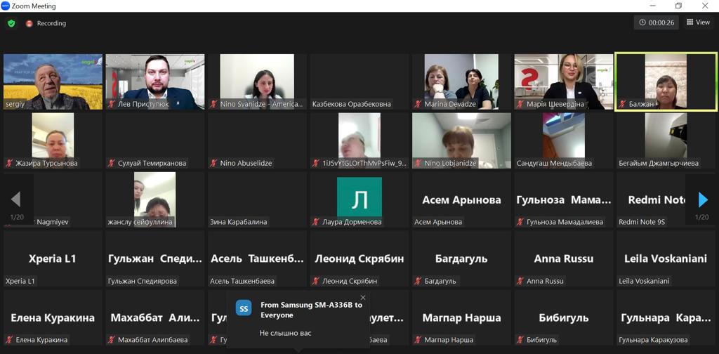719x354 pixels.
Task: Select the Леонид Скрябин tile
Action: pos(359,258)
